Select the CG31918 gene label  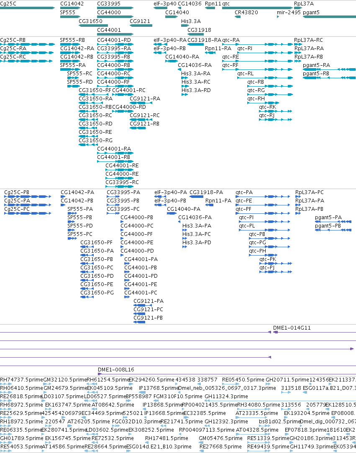(x=199, y=30)
